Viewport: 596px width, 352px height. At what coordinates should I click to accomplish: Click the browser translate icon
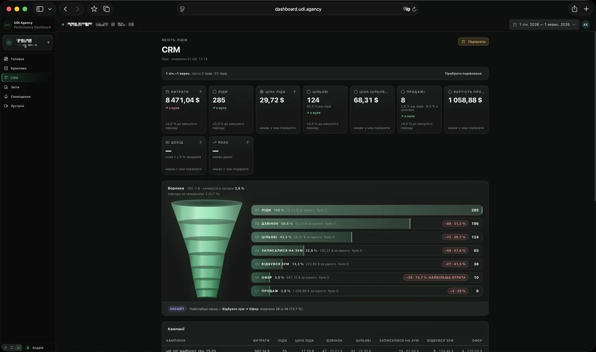pos(406,9)
